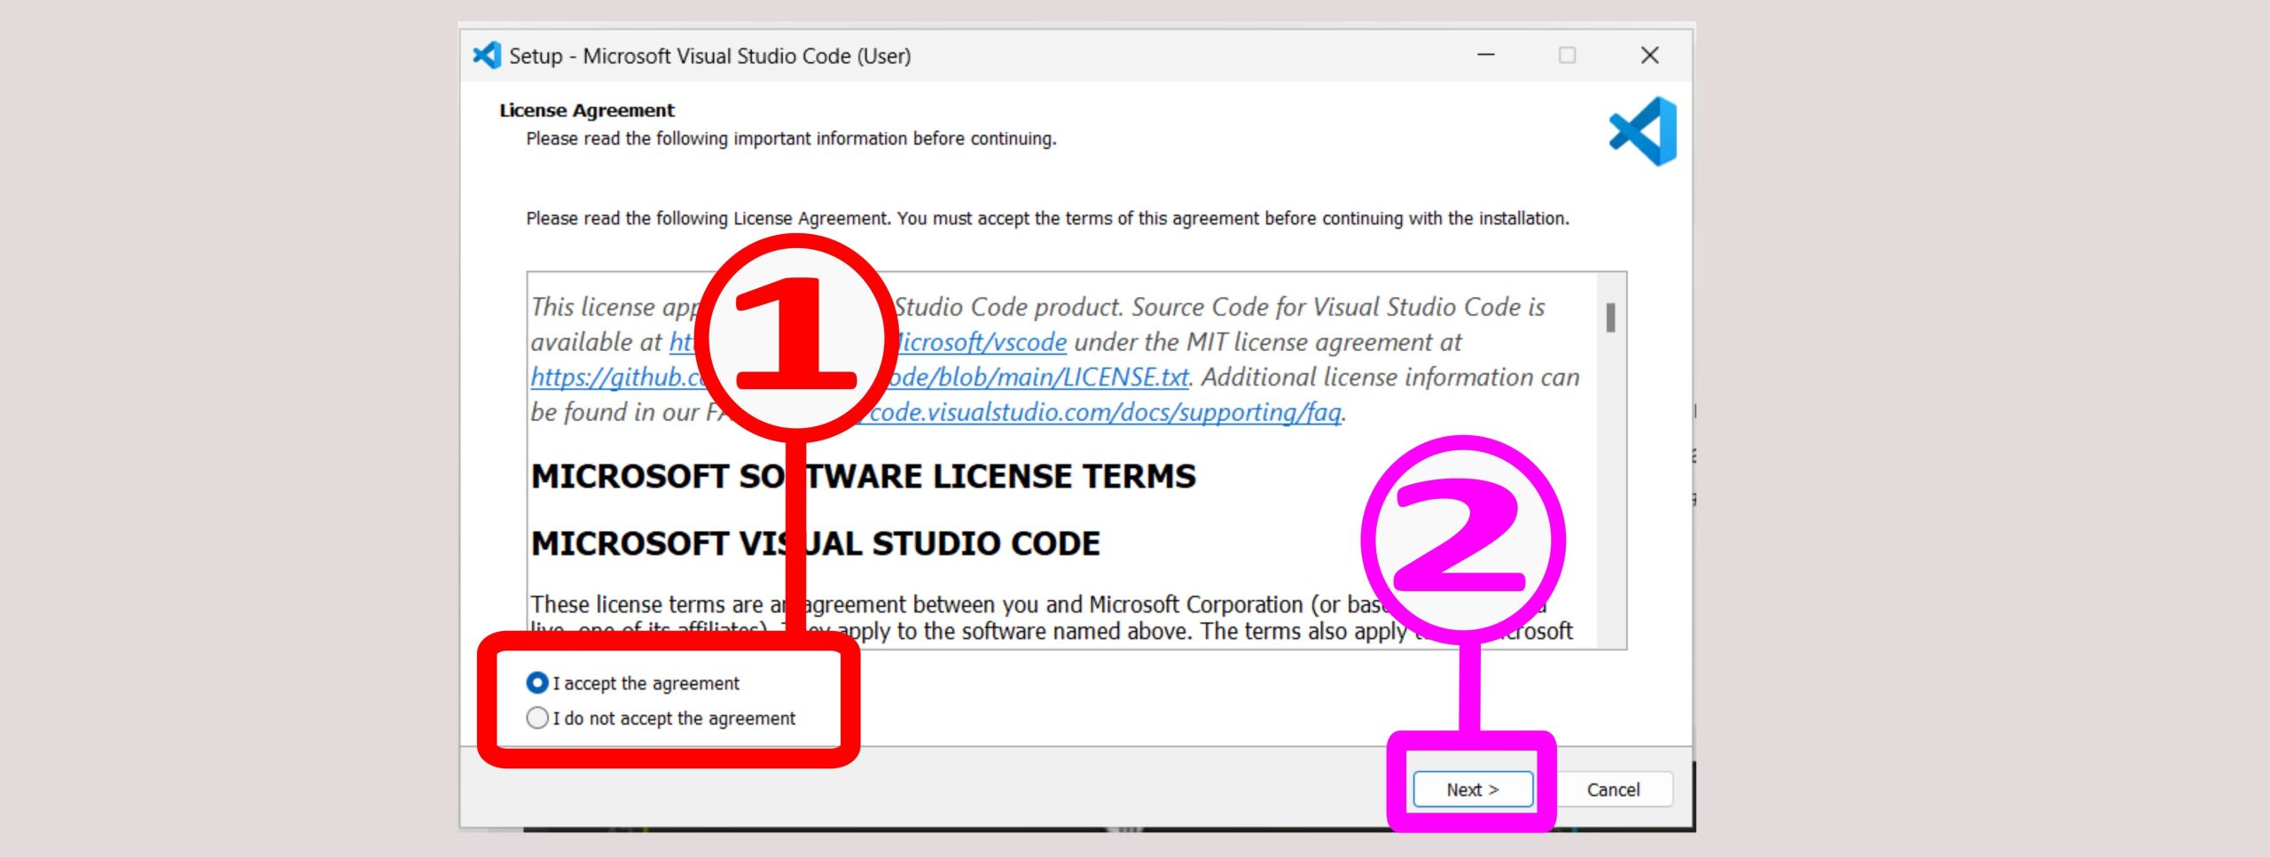Click the "These license terms are" paragraph

pyautogui.click(x=1051, y=618)
